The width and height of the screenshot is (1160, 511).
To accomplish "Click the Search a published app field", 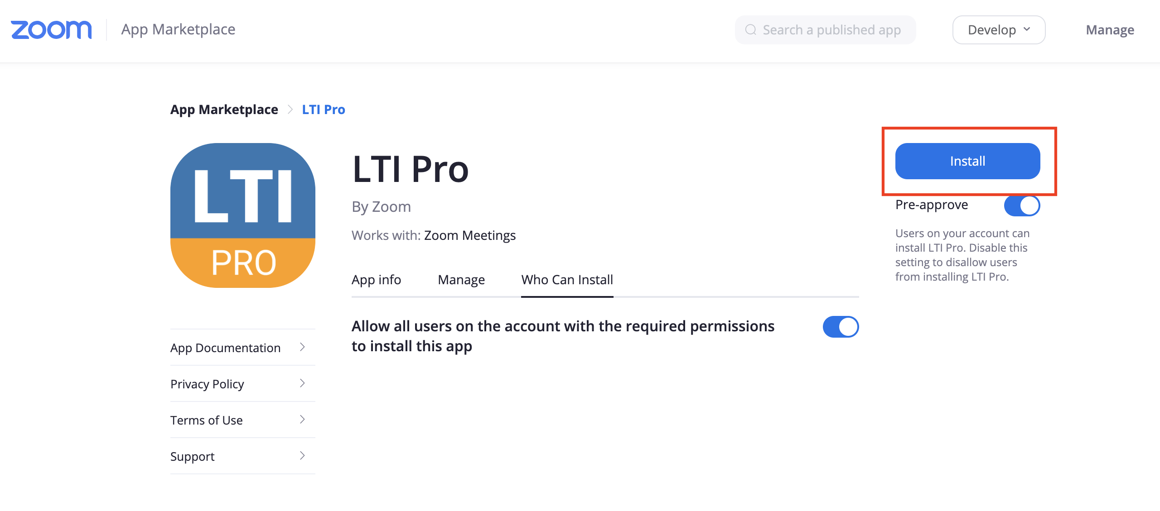I will tap(826, 30).
